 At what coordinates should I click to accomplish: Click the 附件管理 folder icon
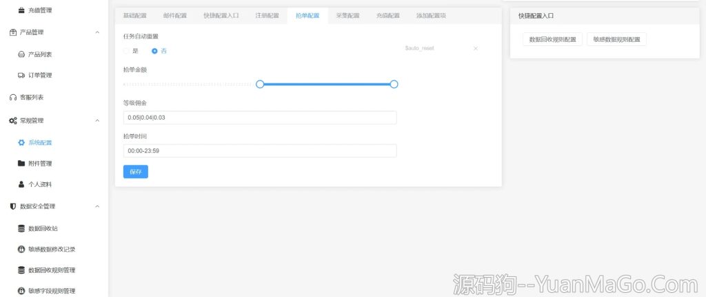pos(21,164)
